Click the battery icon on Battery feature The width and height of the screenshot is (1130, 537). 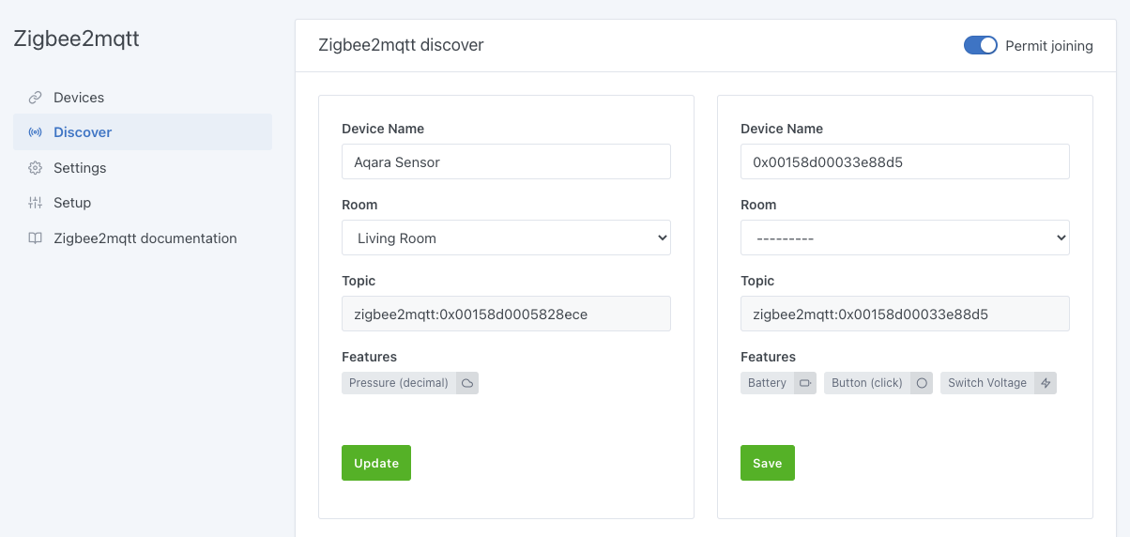point(805,383)
